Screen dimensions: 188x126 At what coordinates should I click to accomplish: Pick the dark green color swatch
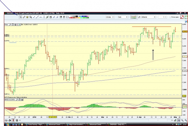click(x=88, y=18)
